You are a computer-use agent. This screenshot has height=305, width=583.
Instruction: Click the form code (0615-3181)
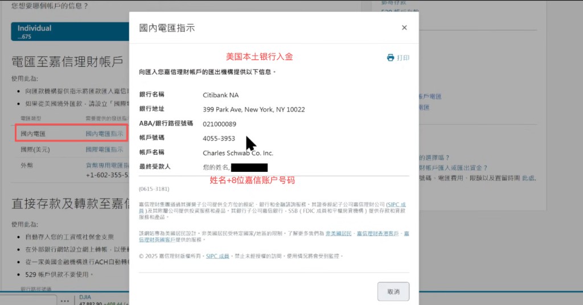154,189
